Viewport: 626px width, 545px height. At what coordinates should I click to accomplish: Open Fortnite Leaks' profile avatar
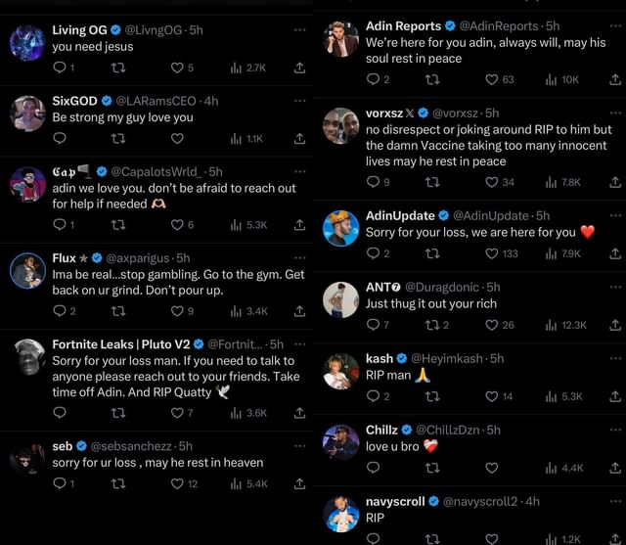[x=28, y=357]
